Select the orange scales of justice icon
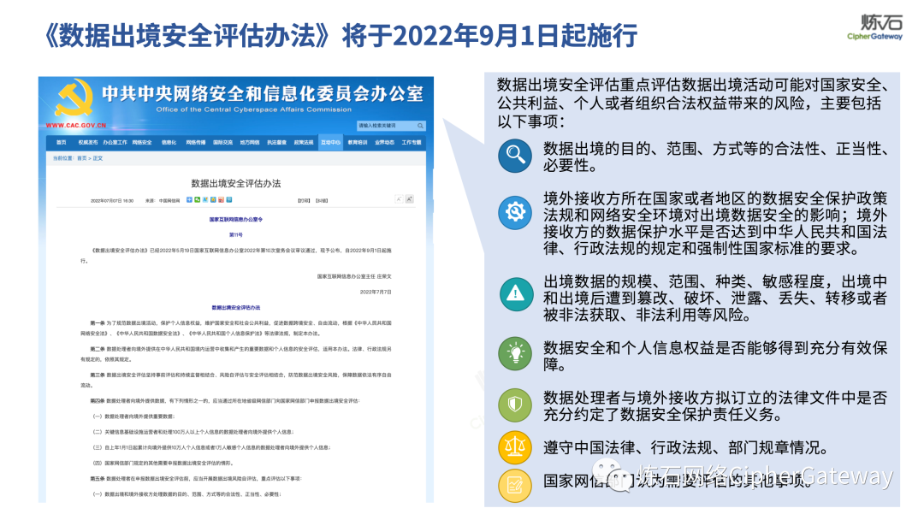924x520 pixels. (515, 447)
